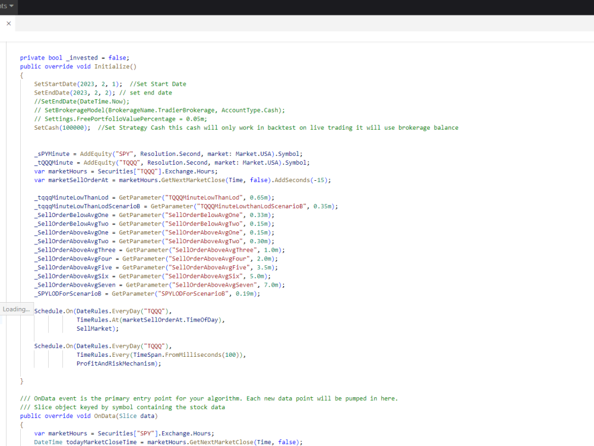Open the dropdown arrow in the dark header bar
594x446 pixels.
point(11,6)
